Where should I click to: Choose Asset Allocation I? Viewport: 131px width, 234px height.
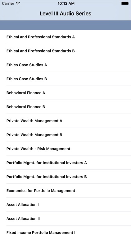(65, 205)
